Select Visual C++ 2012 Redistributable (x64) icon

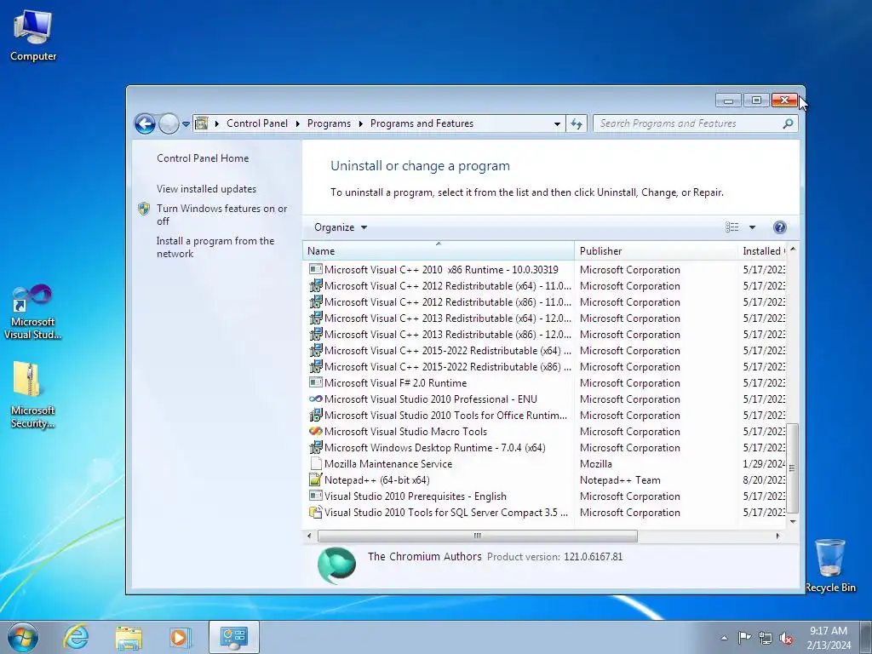pos(315,286)
